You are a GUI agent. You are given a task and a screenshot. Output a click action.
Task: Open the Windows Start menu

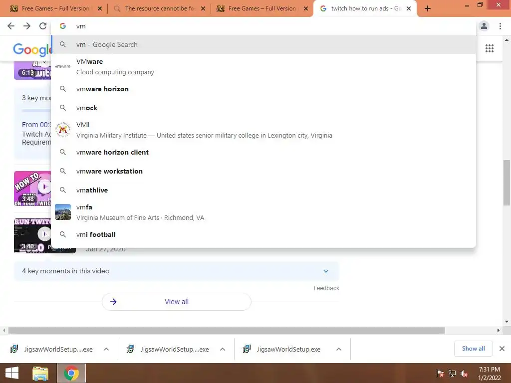tap(12, 373)
